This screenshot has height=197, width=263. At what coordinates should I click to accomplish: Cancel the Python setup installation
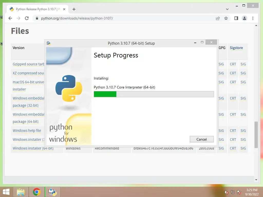[202, 139]
